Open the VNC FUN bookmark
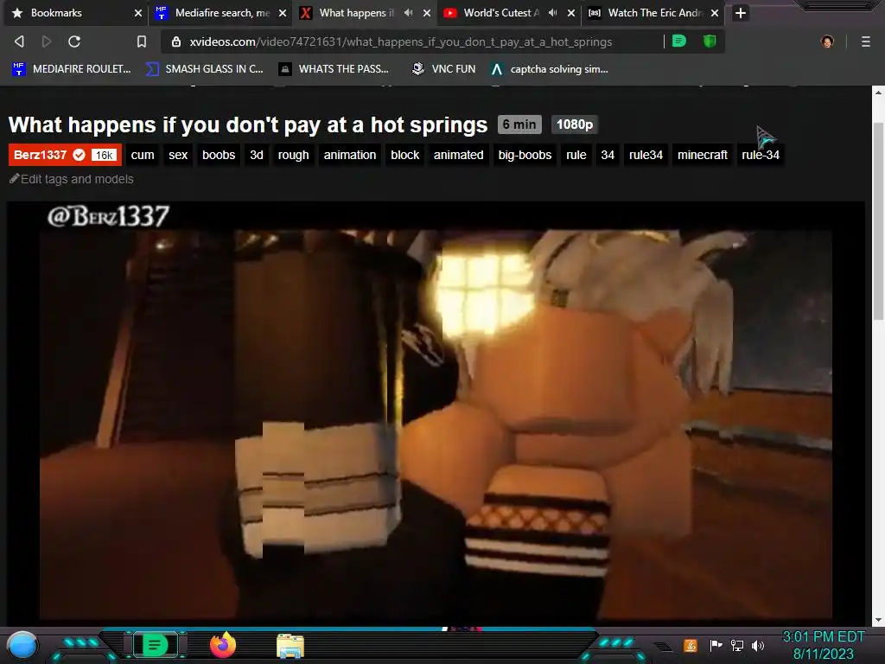 coord(443,69)
